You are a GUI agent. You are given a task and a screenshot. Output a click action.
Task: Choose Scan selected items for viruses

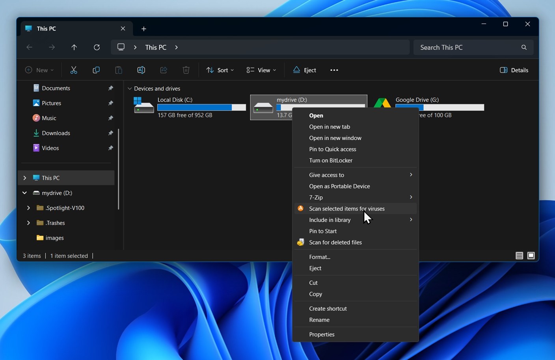click(355, 209)
